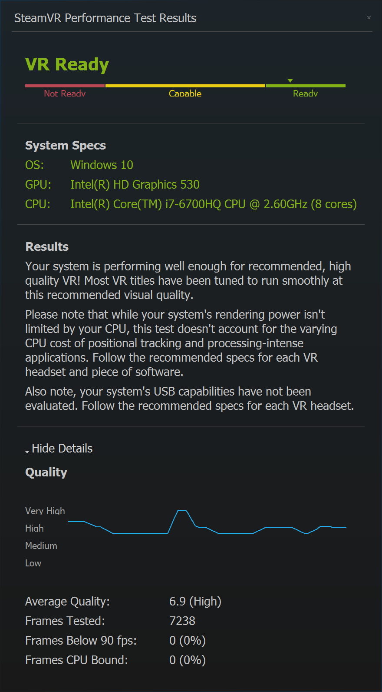
Task: Click the green Ready bar segment
Action: click(306, 86)
